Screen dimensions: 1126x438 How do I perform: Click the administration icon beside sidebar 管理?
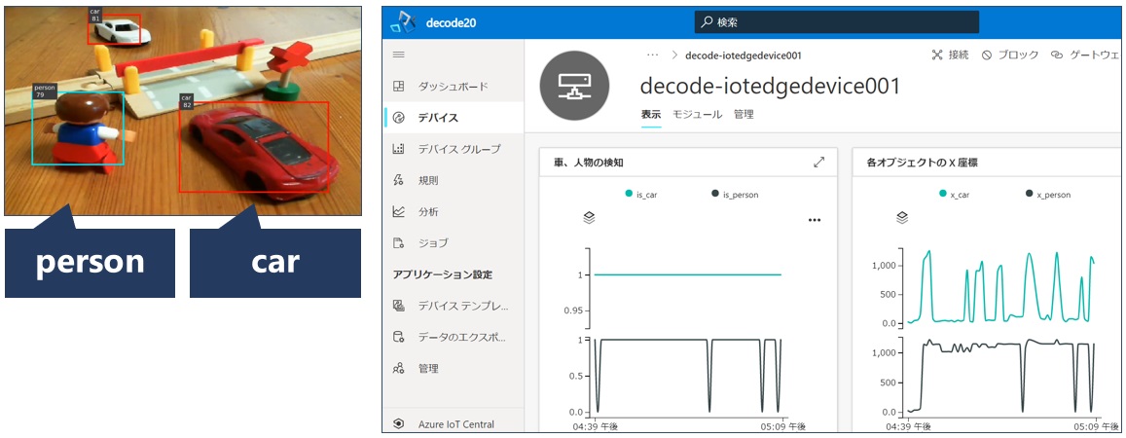[399, 368]
